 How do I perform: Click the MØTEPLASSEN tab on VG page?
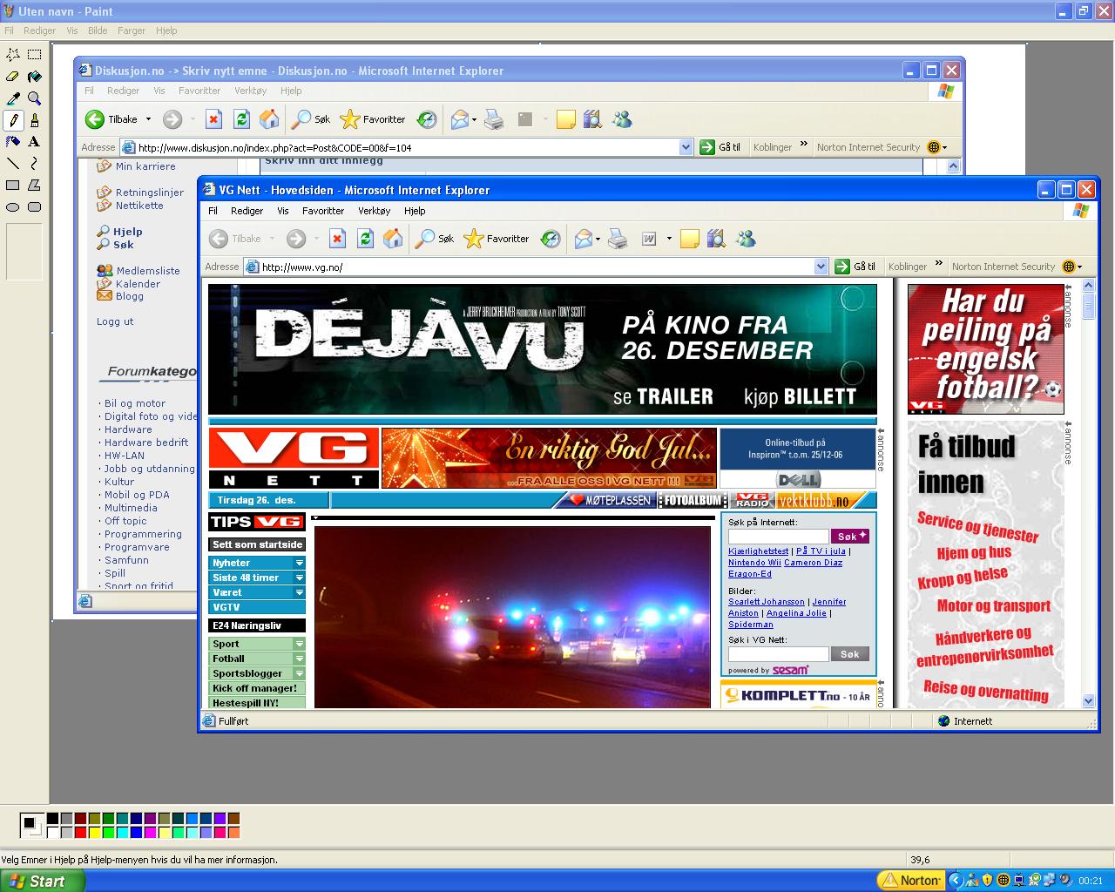pyautogui.click(x=610, y=500)
